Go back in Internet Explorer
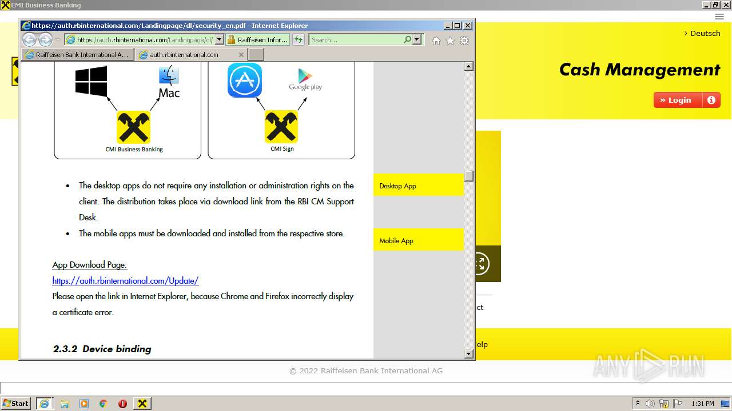732x411 pixels. point(29,39)
